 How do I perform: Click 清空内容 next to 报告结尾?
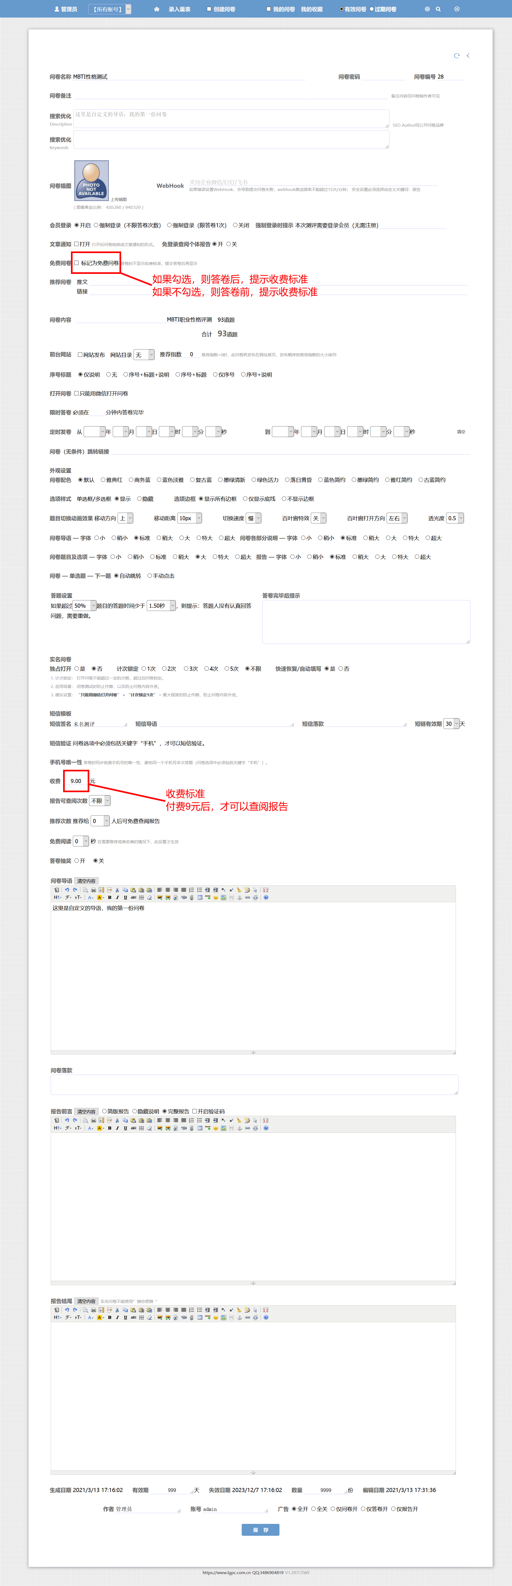click(x=86, y=1301)
